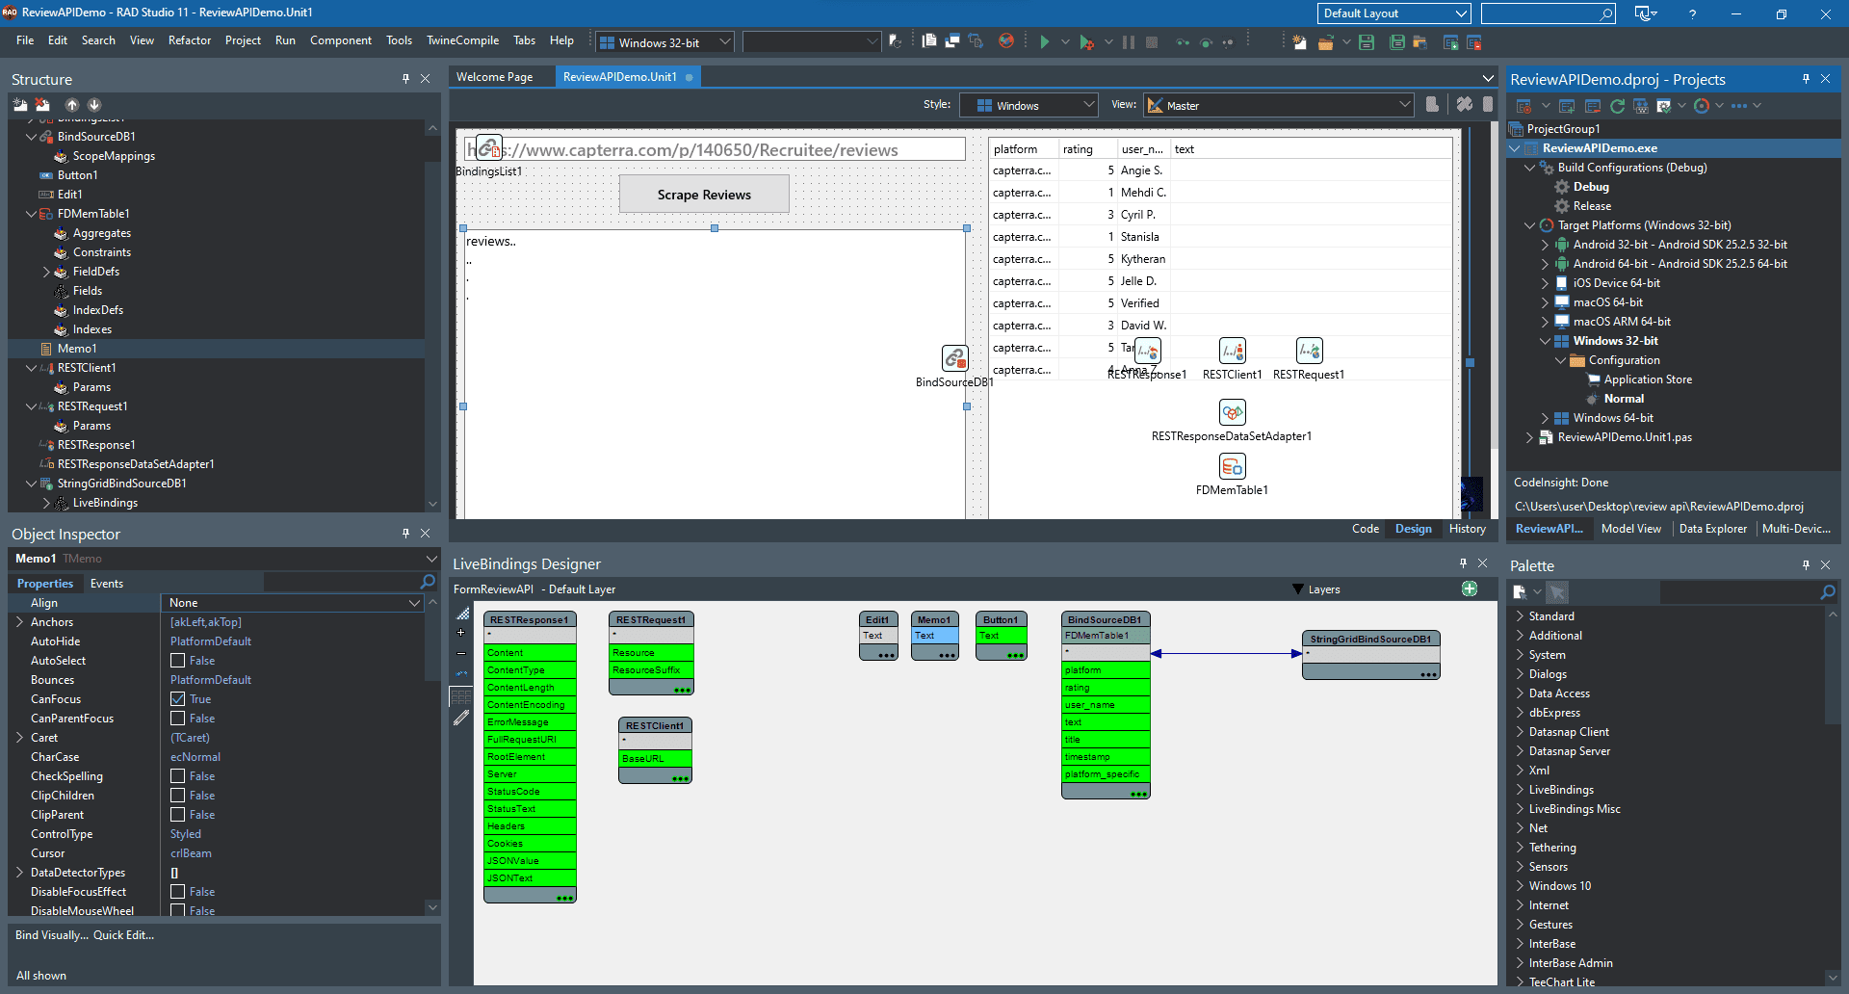
Task: Toggle the CheckSpelling checkbox
Action: [x=178, y=776]
